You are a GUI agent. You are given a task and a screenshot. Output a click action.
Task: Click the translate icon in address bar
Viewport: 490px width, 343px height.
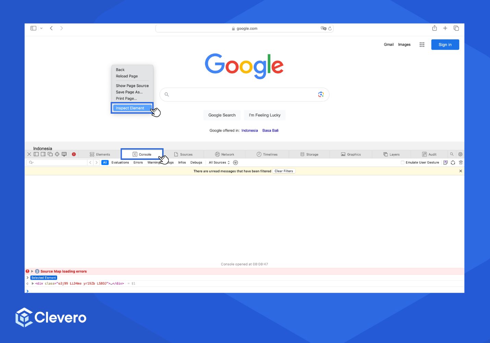pyautogui.click(x=323, y=28)
